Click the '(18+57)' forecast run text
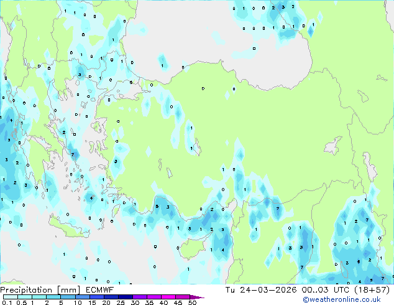Image resolution: width=394 pixels, height=305 pixels. [x=372, y=290]
